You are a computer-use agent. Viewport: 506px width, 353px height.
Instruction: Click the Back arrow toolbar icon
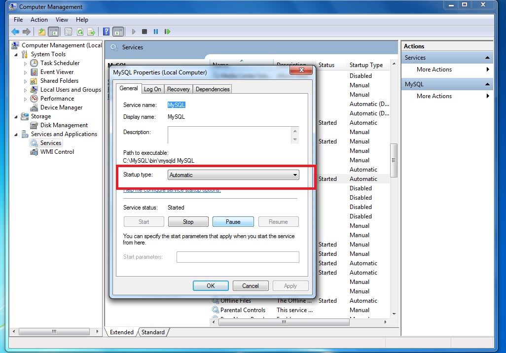(15, 32)
